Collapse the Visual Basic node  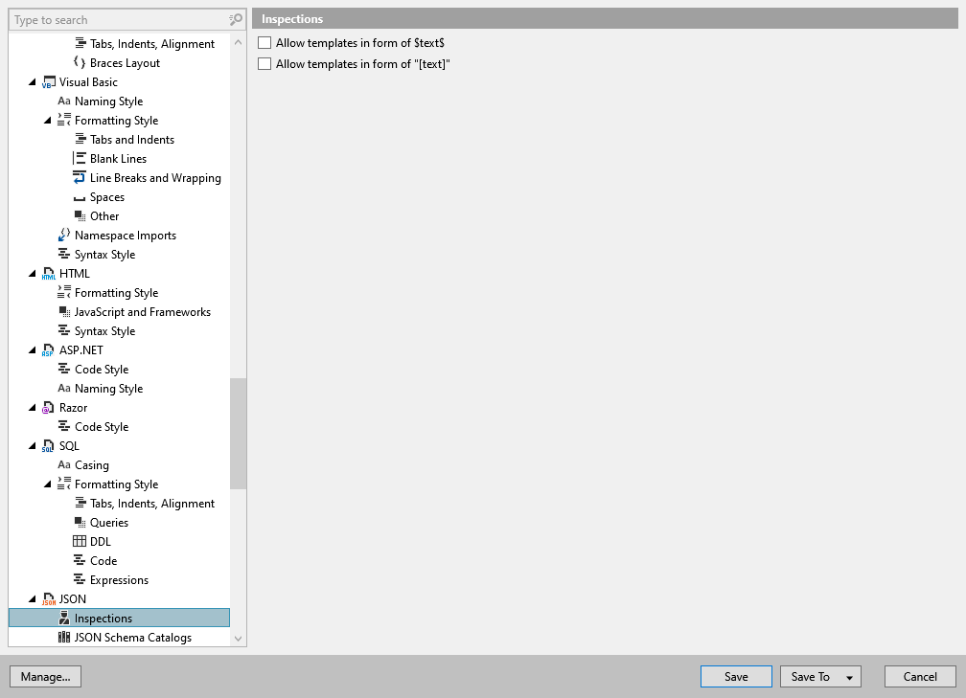pyautogui.click(x=33, y=82)
